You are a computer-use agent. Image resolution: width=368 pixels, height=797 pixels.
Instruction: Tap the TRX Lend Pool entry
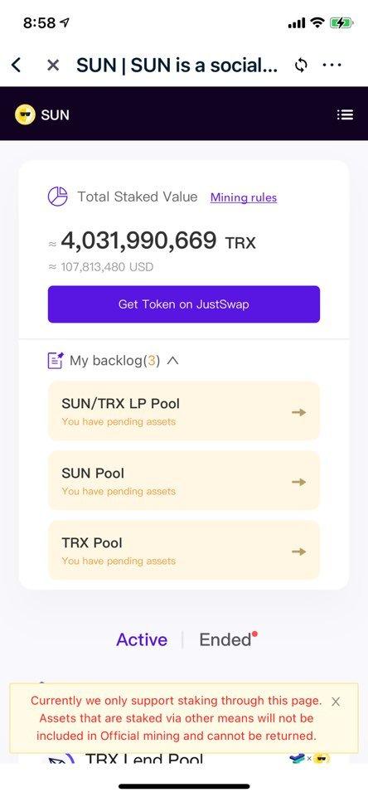coord(144,760)
